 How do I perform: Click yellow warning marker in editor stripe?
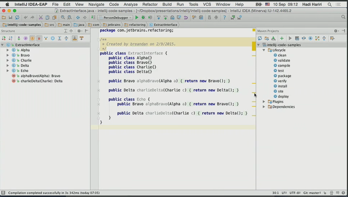coord(254,46)
